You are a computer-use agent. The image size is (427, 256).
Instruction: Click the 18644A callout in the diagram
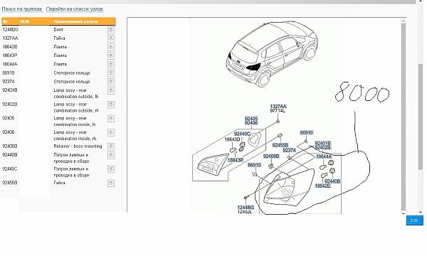point(324,156)
